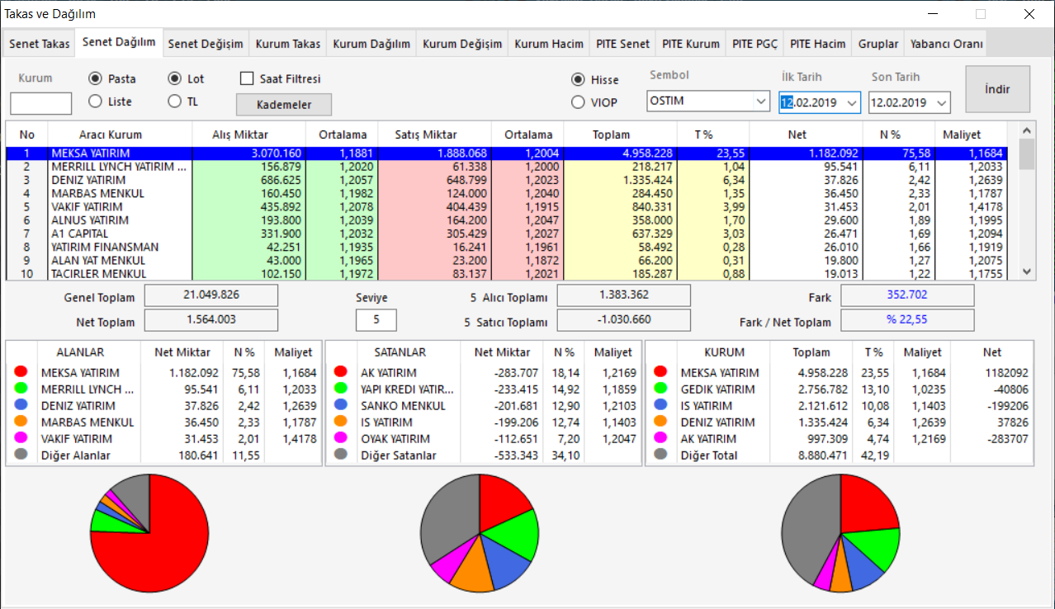Screen dimensions: 1055x609
Task: Click gray swatch beside Diğer Satanlar
Action: tap(341, 456)
